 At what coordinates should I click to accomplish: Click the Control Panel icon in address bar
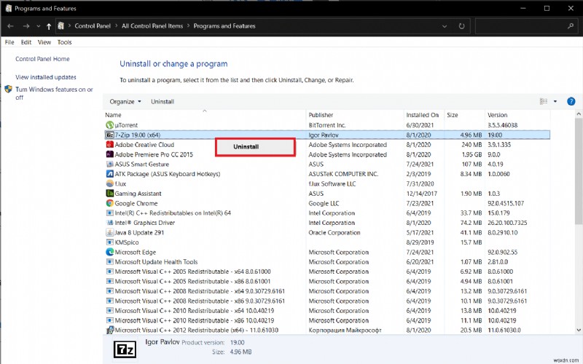[61, 26]
